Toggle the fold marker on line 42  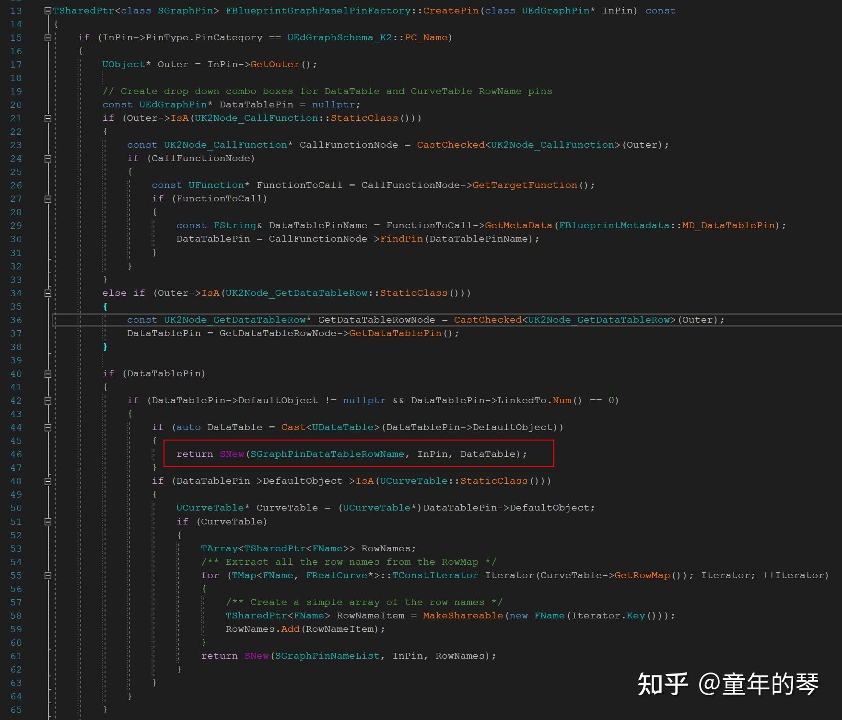click(x=47, y=400)
